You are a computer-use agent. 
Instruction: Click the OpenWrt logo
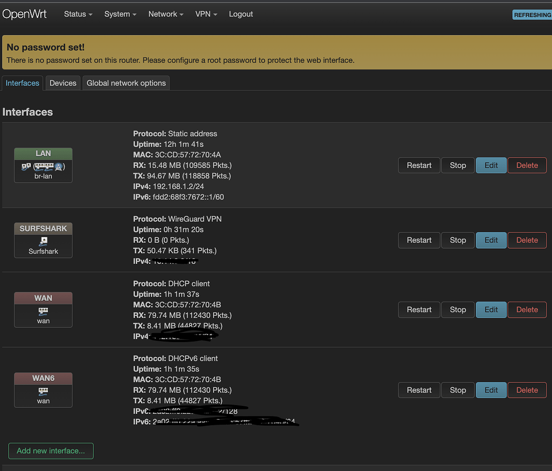click(x=25, y=13)
